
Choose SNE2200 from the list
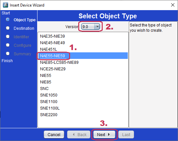(83, 115)
